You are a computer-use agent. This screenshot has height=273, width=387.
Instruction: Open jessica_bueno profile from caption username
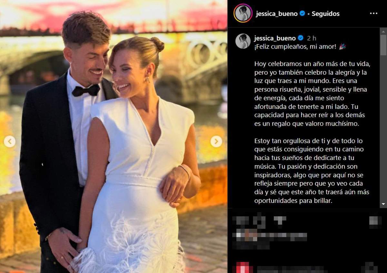tap(275, 38)
